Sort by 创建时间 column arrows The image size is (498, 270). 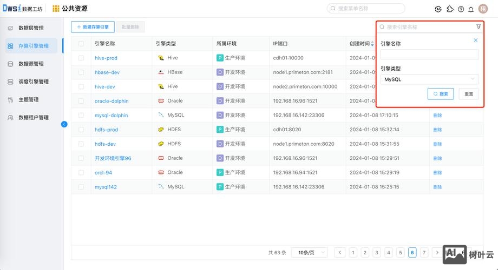pos(372,44)
